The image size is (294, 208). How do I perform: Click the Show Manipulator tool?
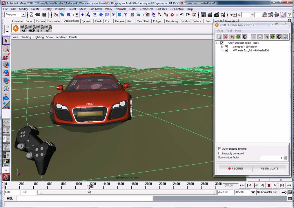click(x=6, y=105)
